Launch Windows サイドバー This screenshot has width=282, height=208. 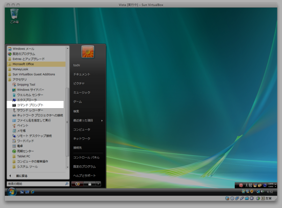coord(36,90)
